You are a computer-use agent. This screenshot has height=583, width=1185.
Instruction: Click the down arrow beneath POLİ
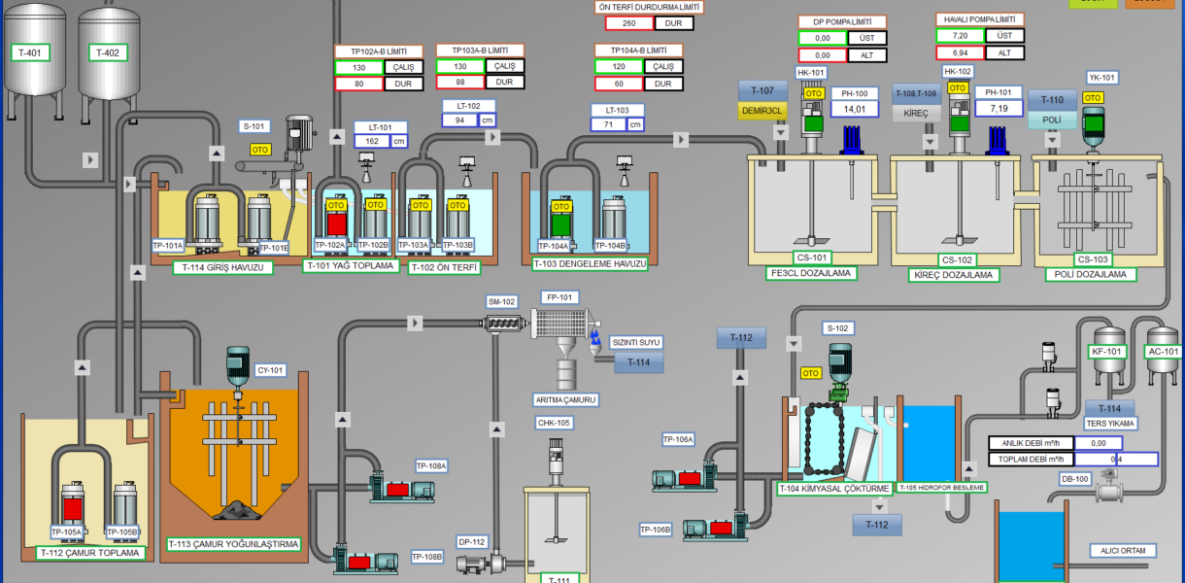[1053, 142]
